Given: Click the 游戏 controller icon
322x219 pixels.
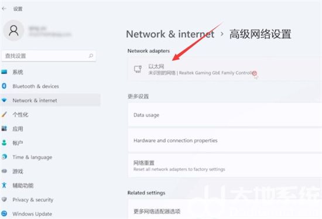Looking at the screenshot, I should point(4,171).
